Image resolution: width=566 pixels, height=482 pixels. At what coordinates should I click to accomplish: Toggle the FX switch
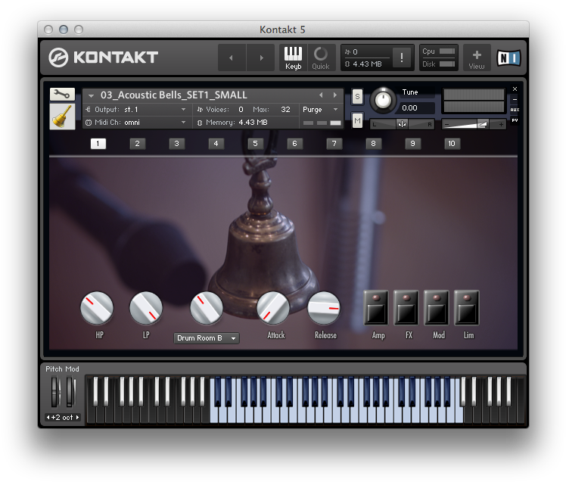point(406,308)
